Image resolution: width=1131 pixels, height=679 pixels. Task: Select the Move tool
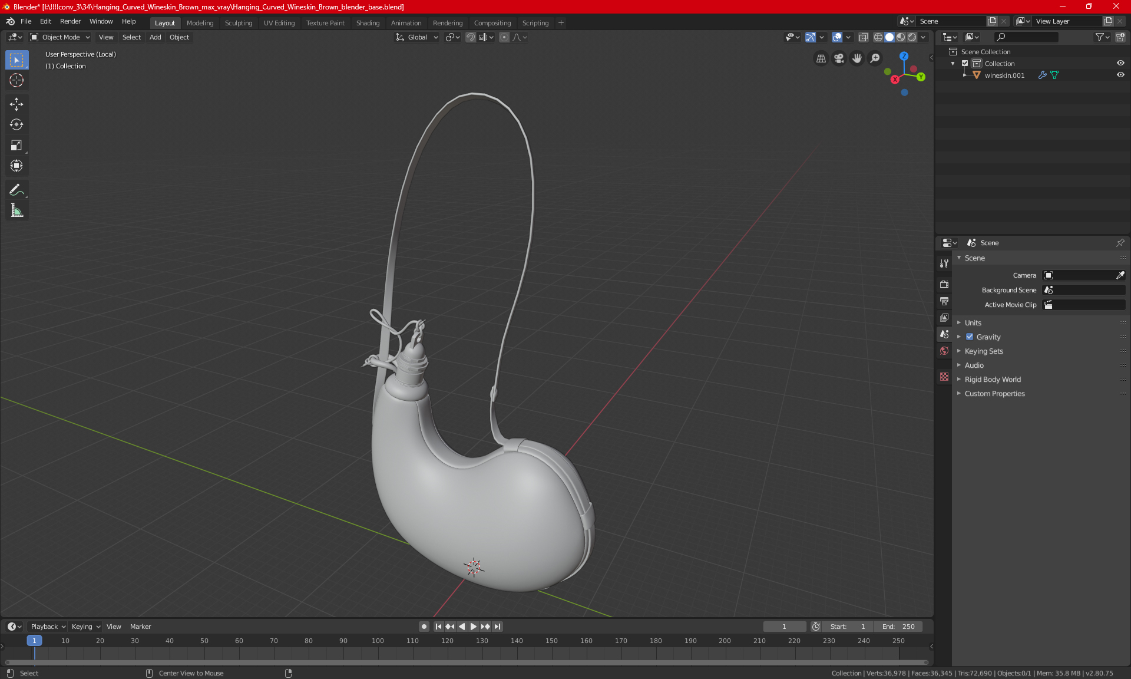(16, 104)
